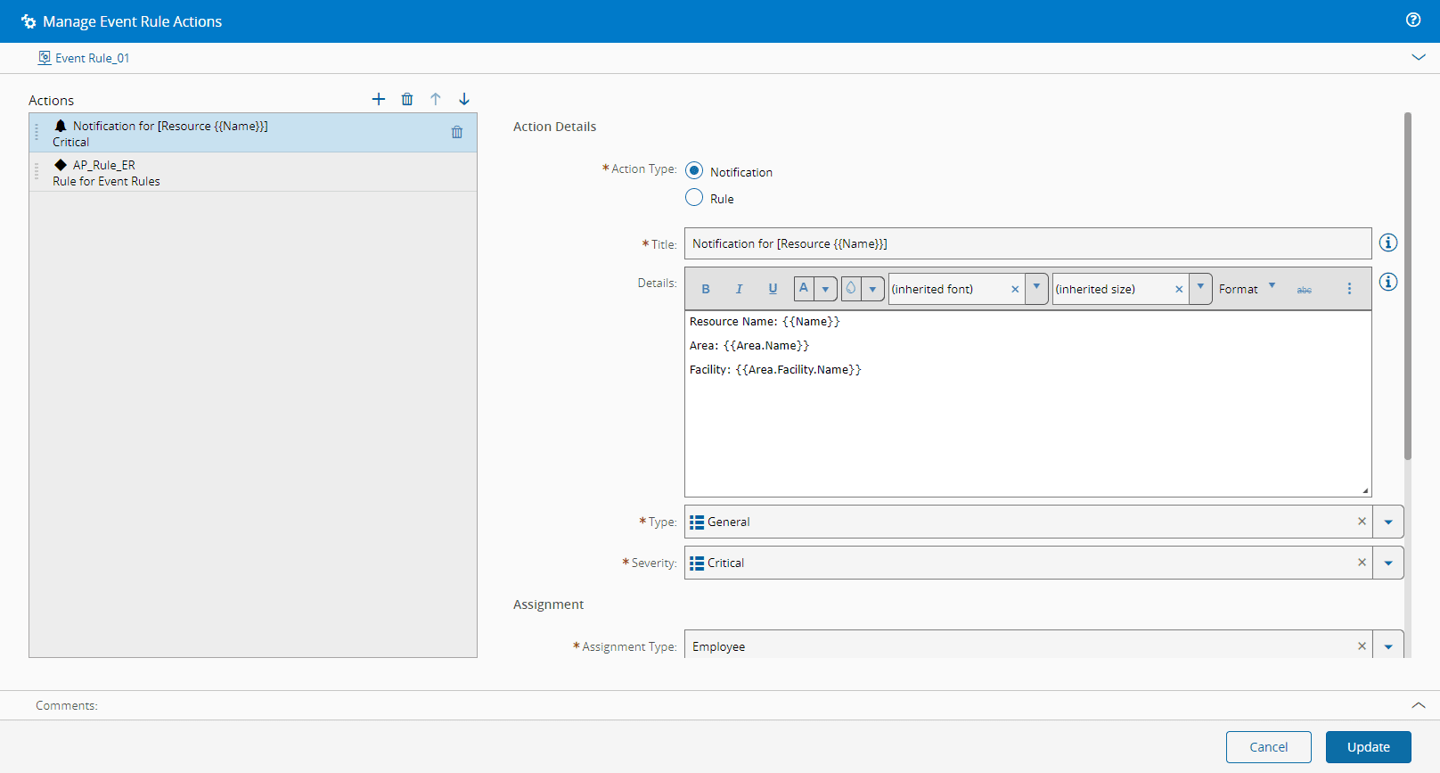
Task: Toggle underline formatting in Details editor
Action: [773, 289]
